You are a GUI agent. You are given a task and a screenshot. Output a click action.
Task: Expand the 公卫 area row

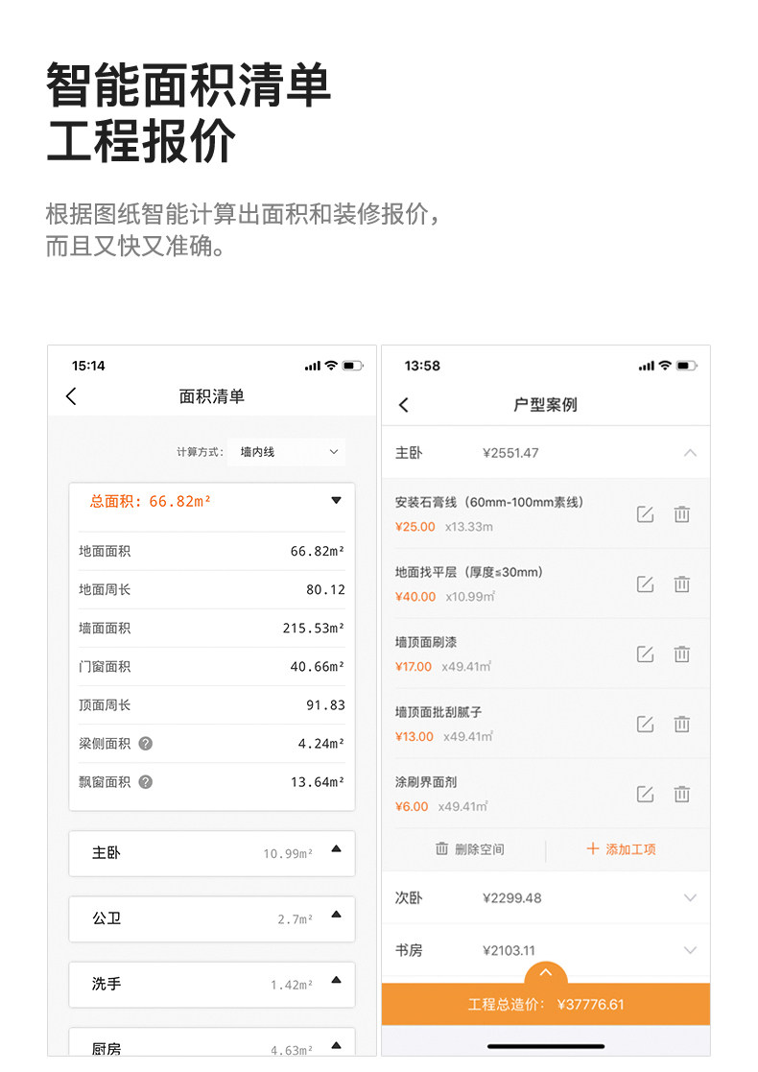click(336, 915)
